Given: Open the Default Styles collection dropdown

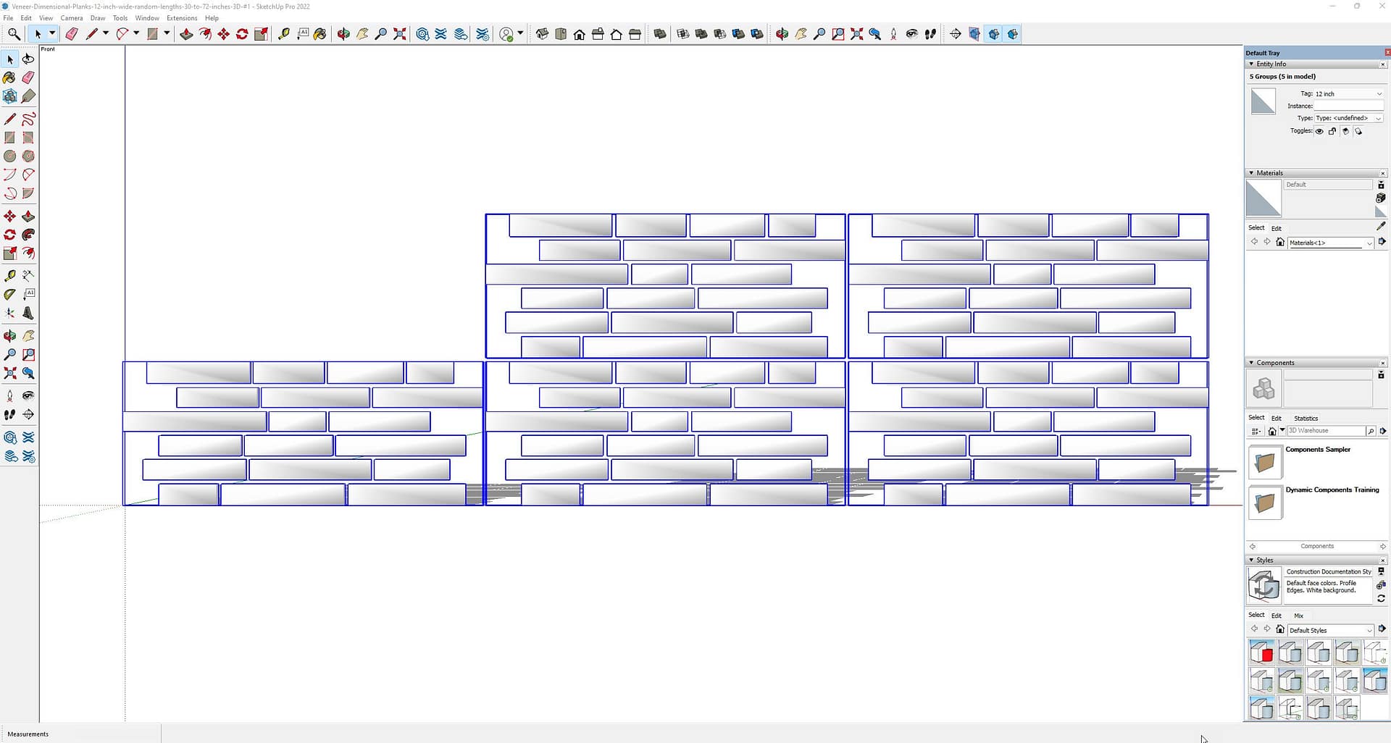Looking at the screenshot, I should (x=1330, y=630).
